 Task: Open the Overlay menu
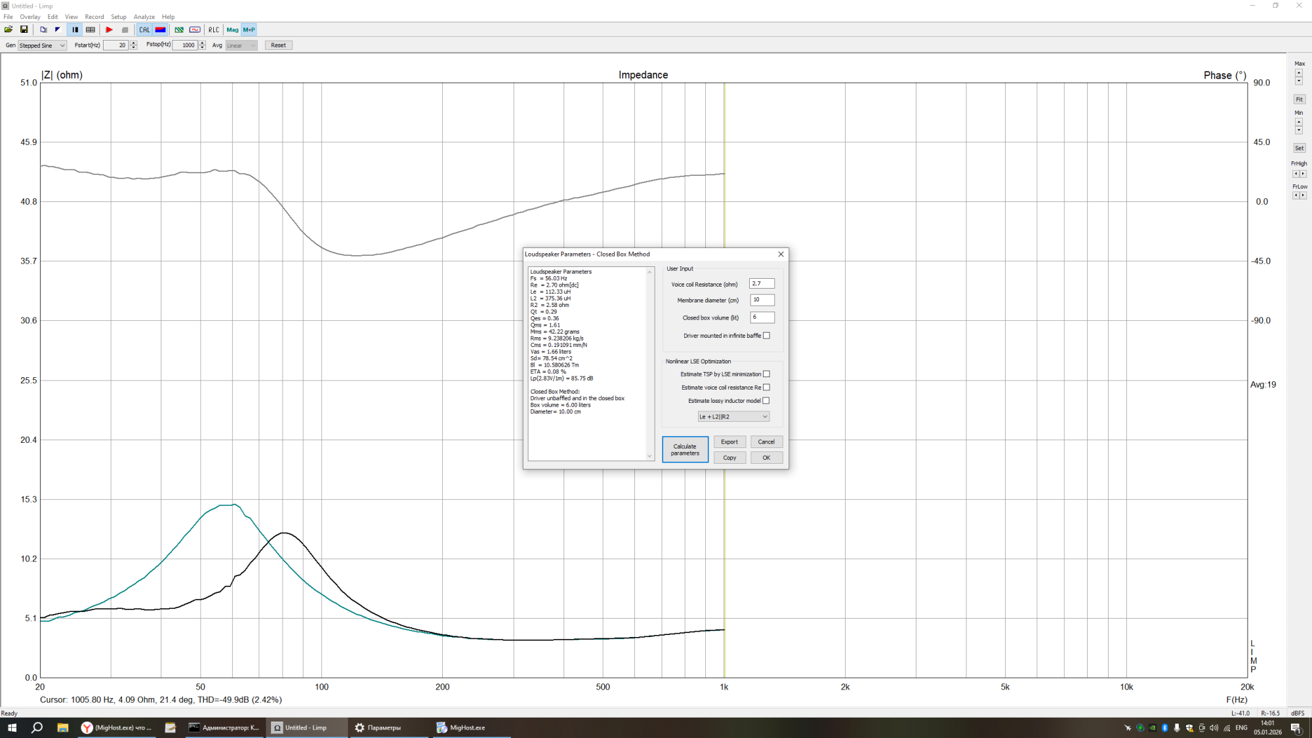point(30,17)
